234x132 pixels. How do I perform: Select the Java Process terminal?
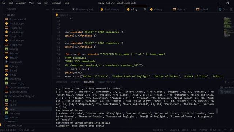tap(227, 87)
